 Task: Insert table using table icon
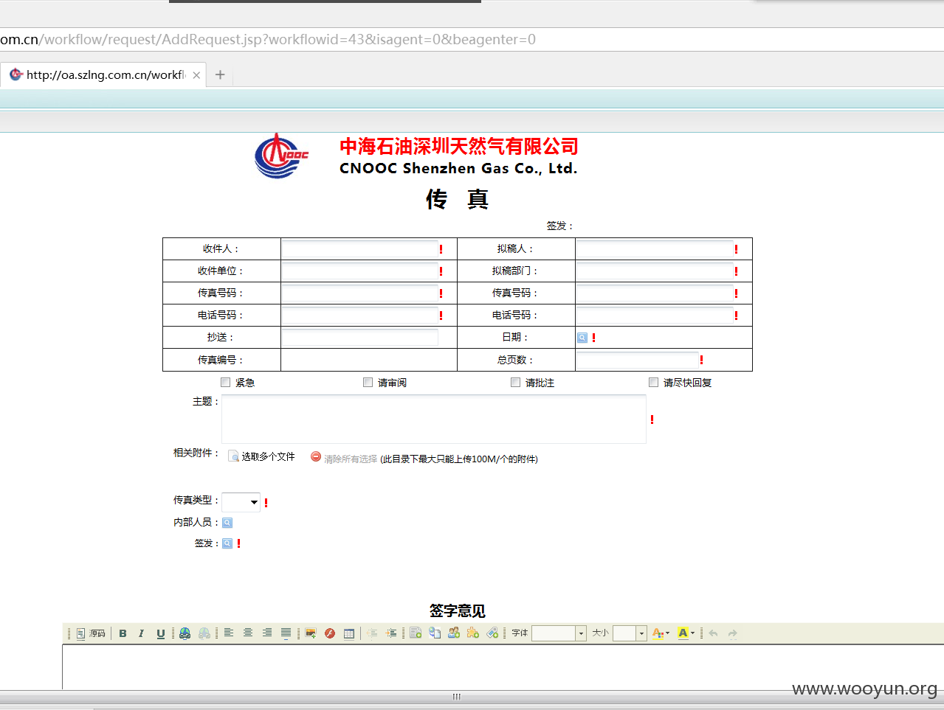tap(349, 633)
